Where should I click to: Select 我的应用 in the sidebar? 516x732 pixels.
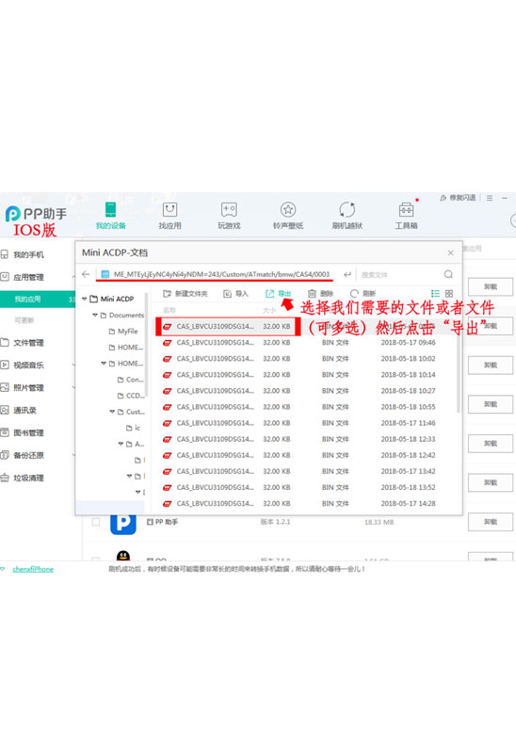[38, 300]
